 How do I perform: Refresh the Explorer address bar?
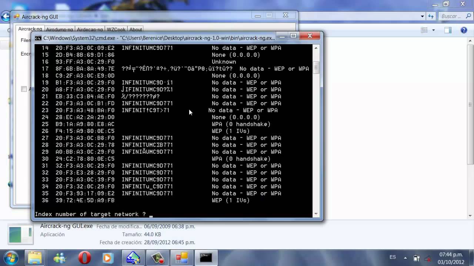click(431, 16)
